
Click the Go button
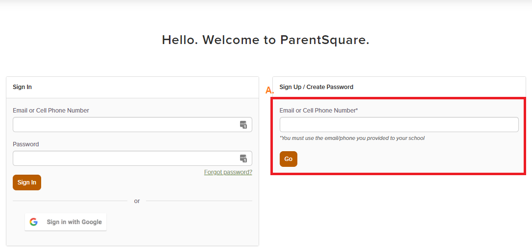click(x=289, y=159)
